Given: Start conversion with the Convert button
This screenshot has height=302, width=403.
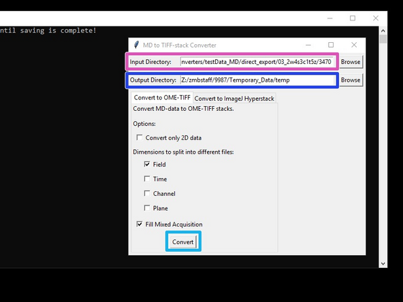Looking at the screenshot, I should coord(183,242).
